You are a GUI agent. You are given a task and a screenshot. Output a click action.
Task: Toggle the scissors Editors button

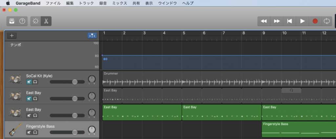(x=46, y=21)
